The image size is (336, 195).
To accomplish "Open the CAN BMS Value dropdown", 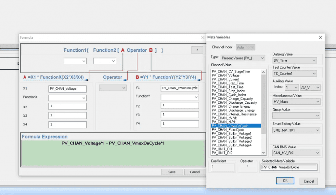I will tap(296, 153).
